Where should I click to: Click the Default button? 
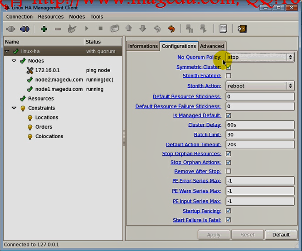coord(281,235)
